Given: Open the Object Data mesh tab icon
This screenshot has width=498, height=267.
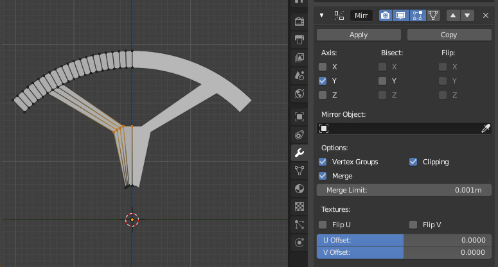Looking at the screenshot, I should coord(299,171).
